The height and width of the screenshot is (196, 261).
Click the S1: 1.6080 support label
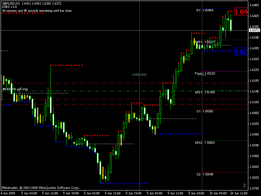(204, 111)
